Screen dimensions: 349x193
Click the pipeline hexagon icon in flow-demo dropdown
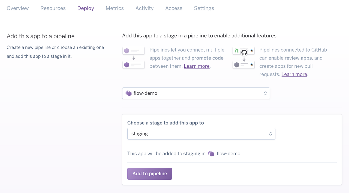tap(129, 93)
